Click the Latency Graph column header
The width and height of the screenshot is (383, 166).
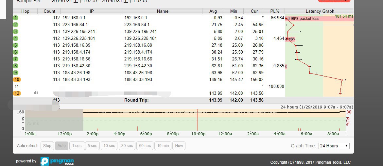point(320,11)
